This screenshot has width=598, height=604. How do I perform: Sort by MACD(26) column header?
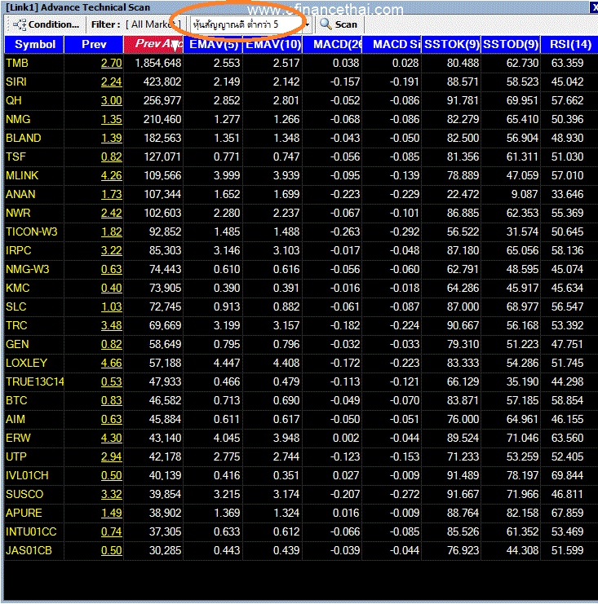[332, 44]
